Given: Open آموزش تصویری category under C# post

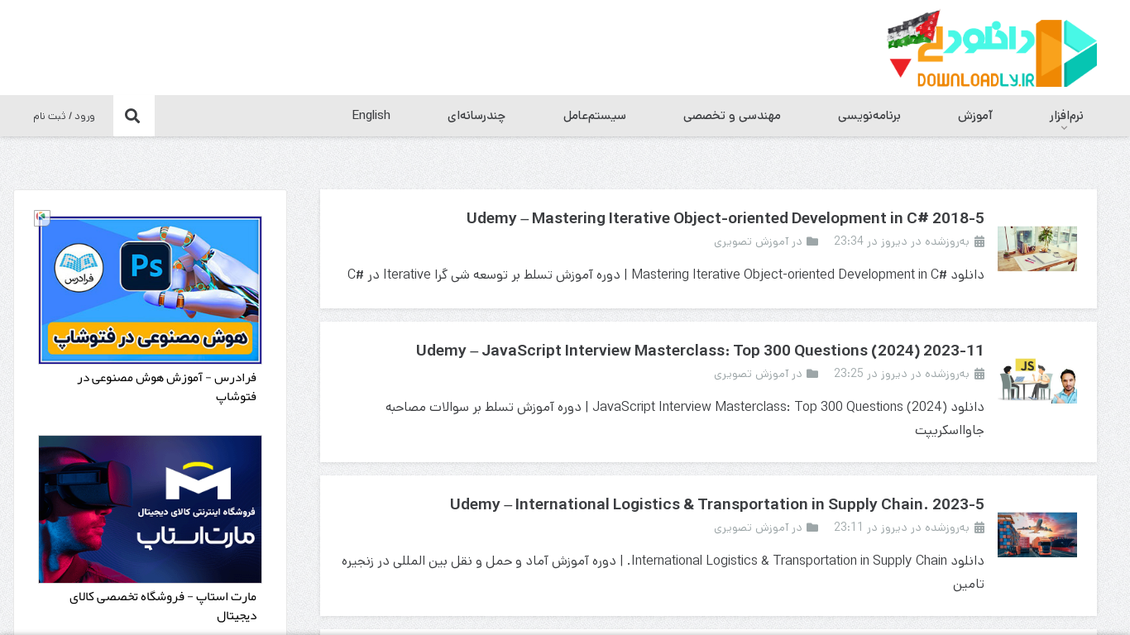Looking at the screenshot, I should (751, 241).
